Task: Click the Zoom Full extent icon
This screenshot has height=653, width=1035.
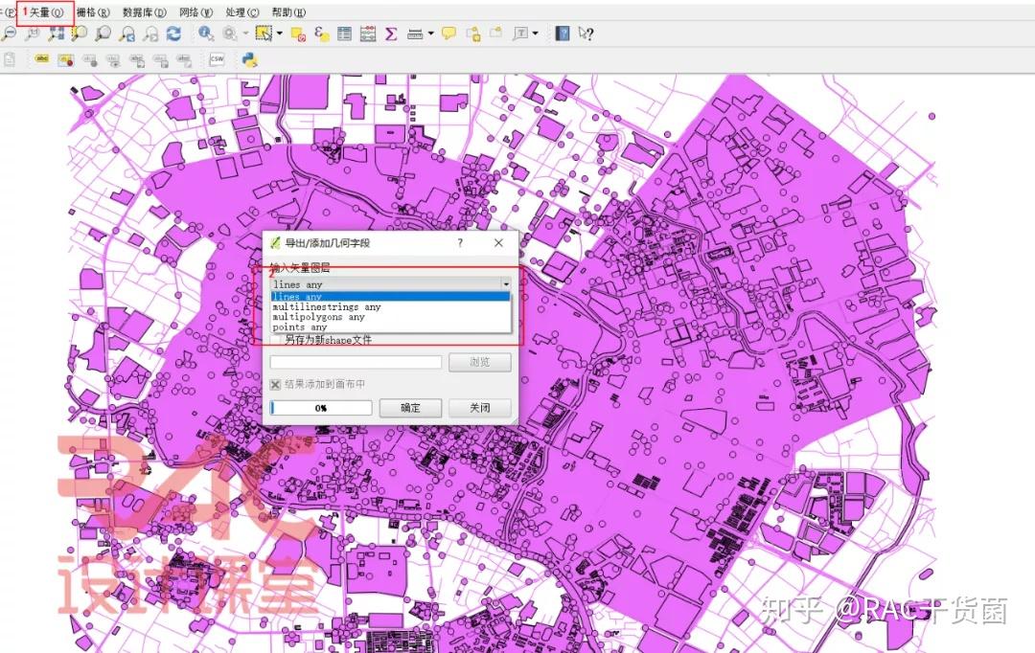Action: (x=56, y=34)
